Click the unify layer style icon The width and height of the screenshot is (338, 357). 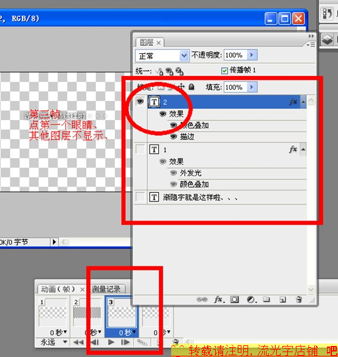[180, 71]
